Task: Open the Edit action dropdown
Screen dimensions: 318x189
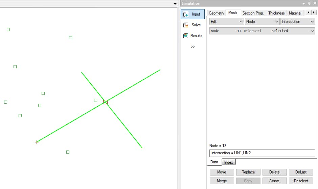Action: click(226, 22)
